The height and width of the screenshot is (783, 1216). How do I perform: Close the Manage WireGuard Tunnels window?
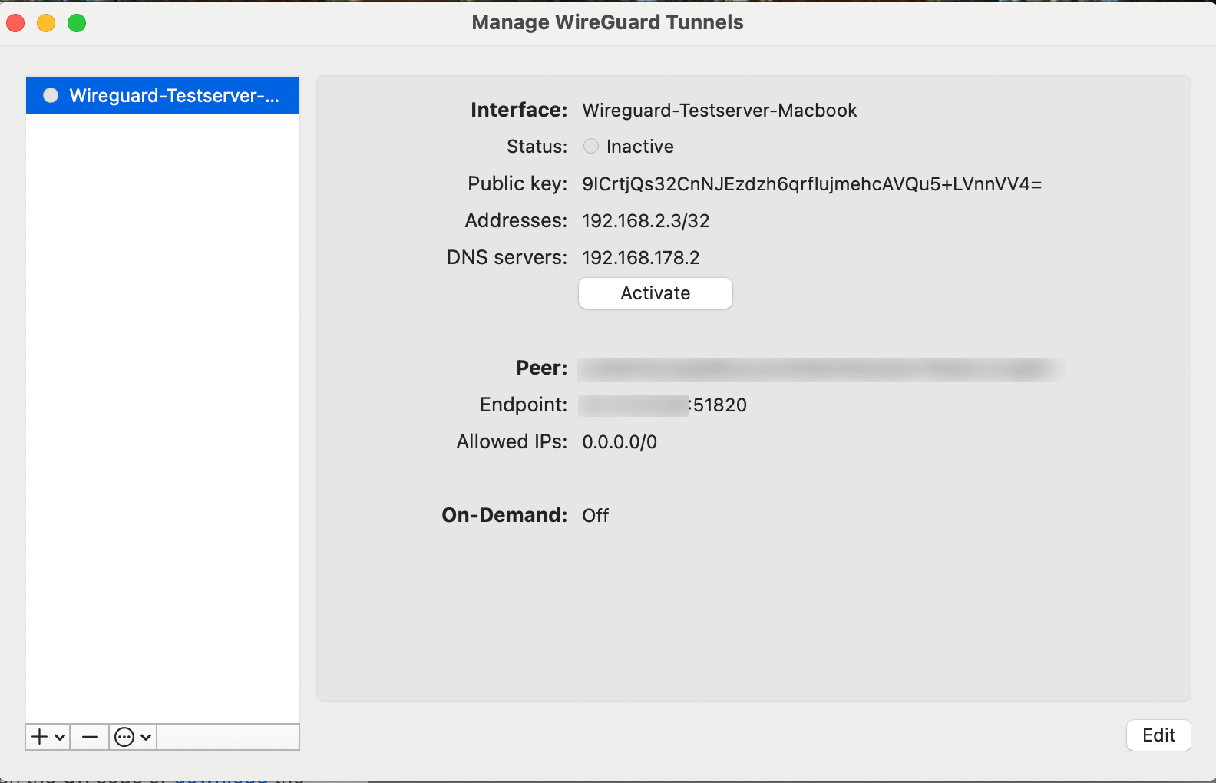[x=15, y=23]
